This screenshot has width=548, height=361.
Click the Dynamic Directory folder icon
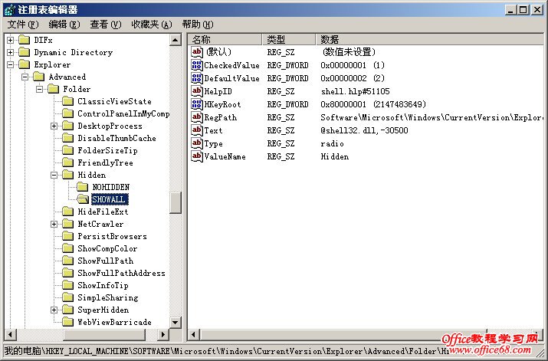coord(24,52)
